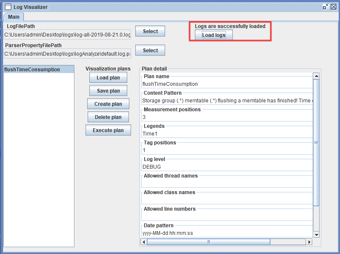Click the LogFilePath text field

click(67, 34)
